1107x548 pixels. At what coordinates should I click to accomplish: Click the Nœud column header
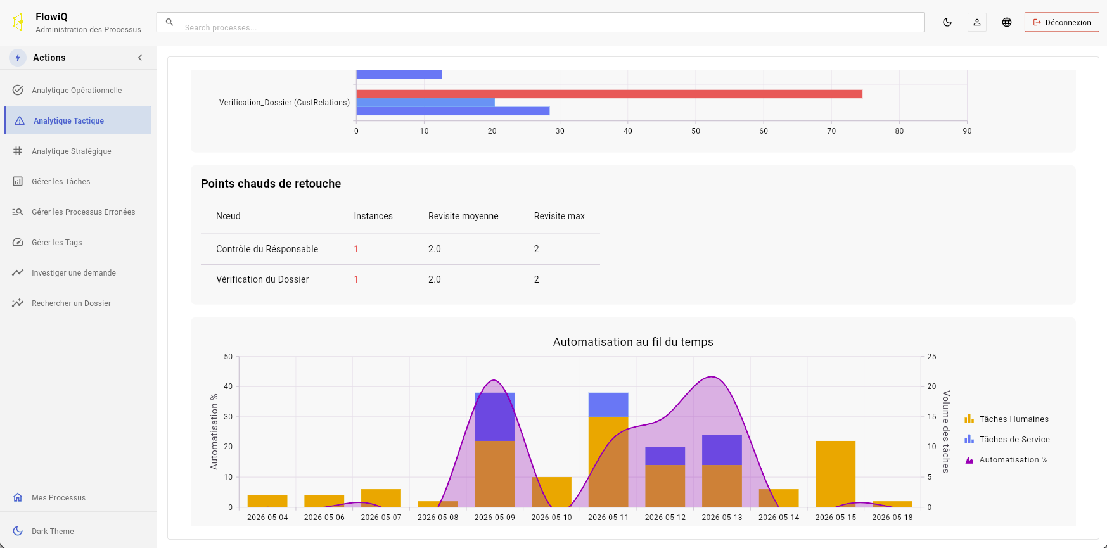point(228,216)
